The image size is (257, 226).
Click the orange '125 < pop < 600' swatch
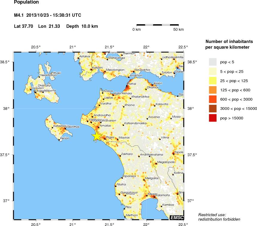(x=212, y=90)
